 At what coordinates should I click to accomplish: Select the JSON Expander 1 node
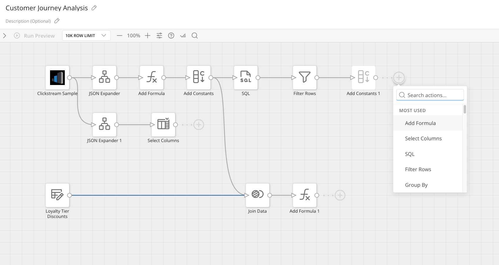[105, 125]
